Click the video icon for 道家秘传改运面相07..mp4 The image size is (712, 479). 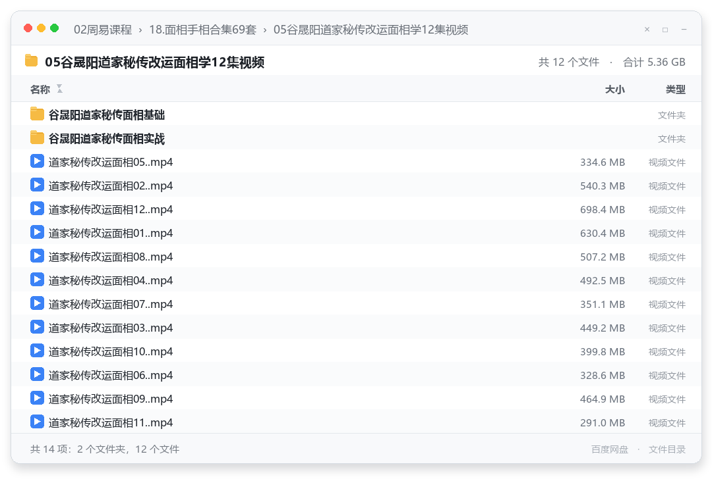click(37, 303)
